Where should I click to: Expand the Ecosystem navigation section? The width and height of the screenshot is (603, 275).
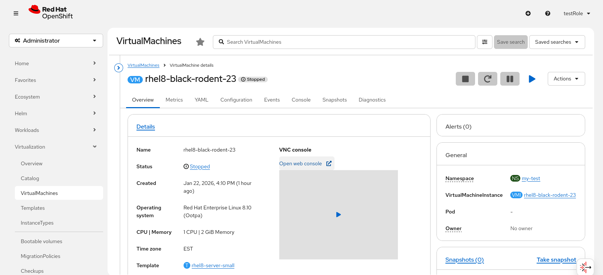(56, 97)
